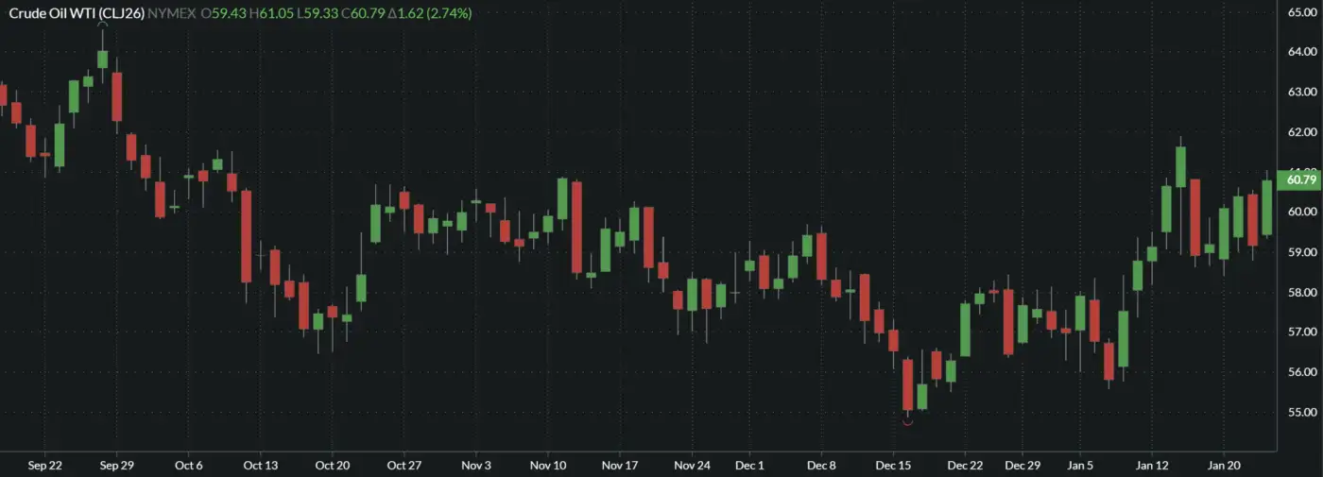Pick the Nov 10 date label

click(548, 466)
